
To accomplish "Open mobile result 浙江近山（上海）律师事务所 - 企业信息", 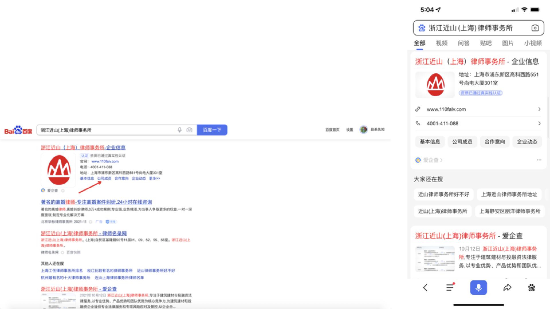I will click(477, 62).
